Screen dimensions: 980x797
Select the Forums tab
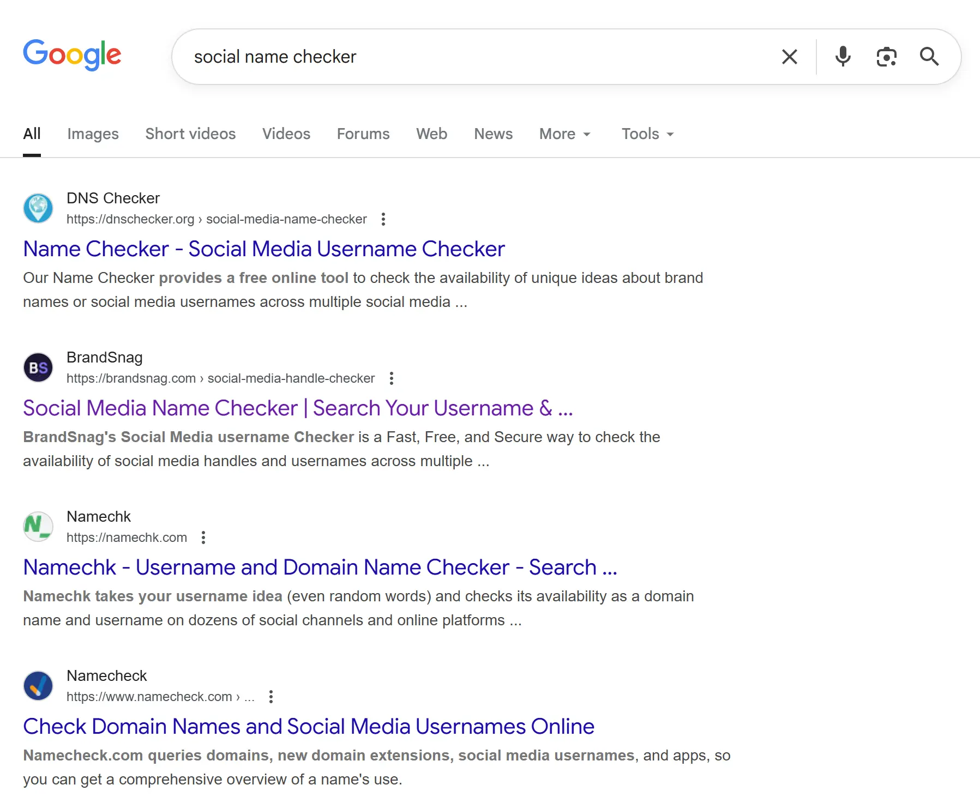click(363, 134)
